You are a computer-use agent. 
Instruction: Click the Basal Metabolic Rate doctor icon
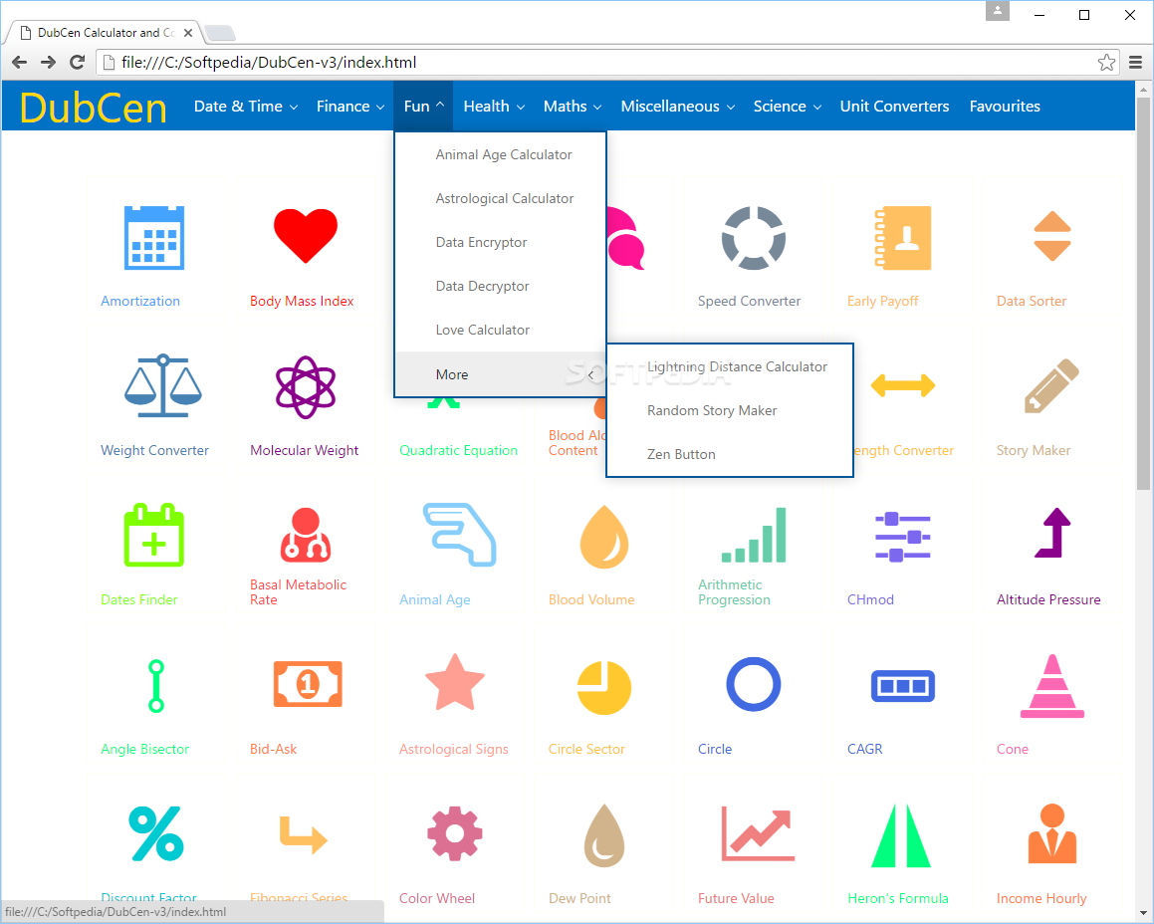click(x=306, y=536)
